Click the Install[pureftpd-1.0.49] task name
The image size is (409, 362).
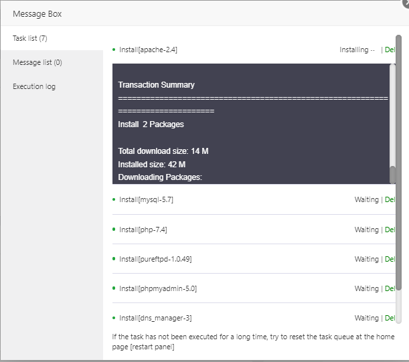point(155,259)
